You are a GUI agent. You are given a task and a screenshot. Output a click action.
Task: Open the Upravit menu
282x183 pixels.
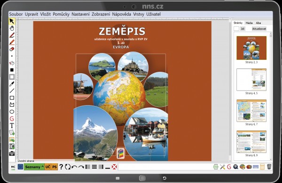[31, 14]
